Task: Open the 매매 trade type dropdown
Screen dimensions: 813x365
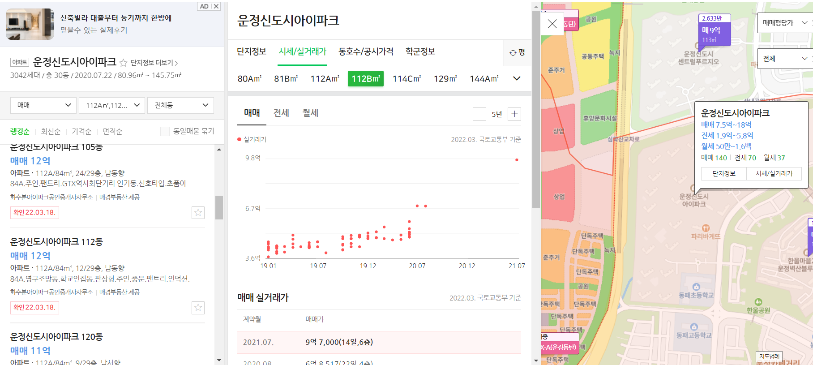Action: point(43,105)
